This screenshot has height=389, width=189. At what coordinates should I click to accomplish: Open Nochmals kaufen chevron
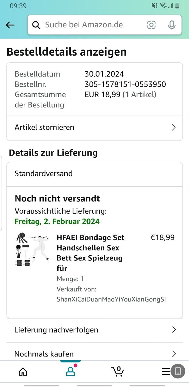174,354
